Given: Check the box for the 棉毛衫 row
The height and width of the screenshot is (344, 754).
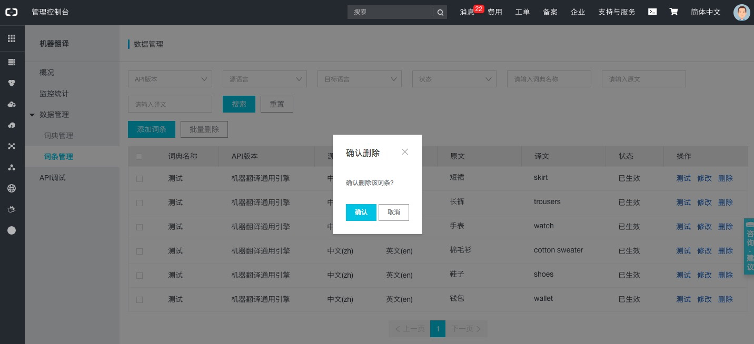Looking at the screenshot, I should [x=140, y=251].
